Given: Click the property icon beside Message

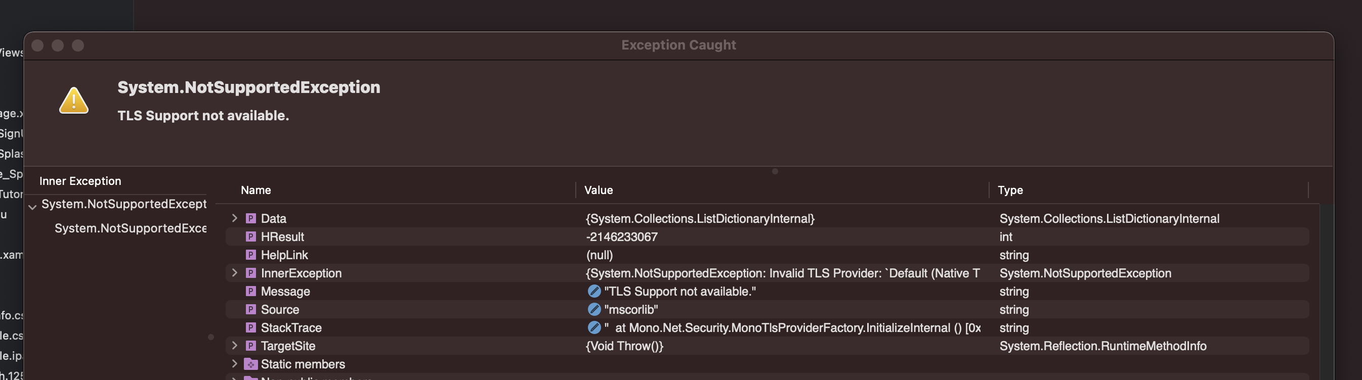Looking at the screenshot, I should click(250, 292).
